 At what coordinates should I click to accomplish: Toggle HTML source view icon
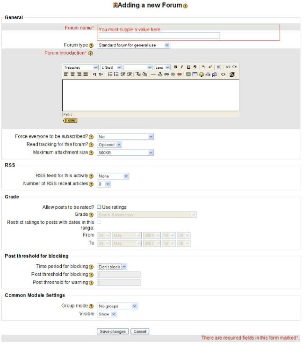pyautogui.click(x=223, y=74)
